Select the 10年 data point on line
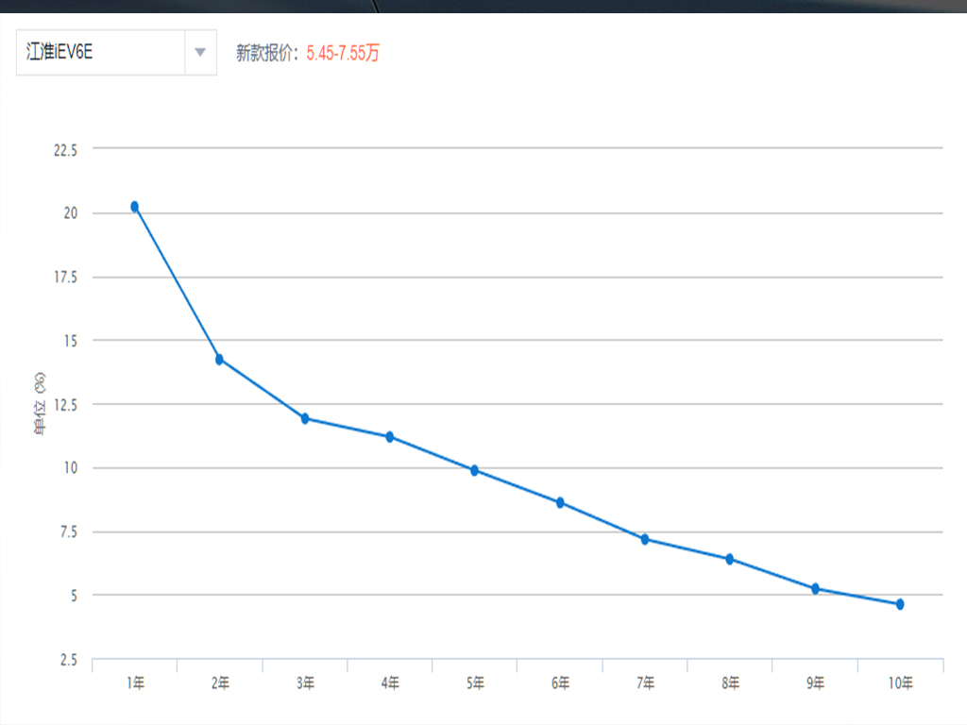The width and height of the screenshot is (967, 725). point(900,604)
